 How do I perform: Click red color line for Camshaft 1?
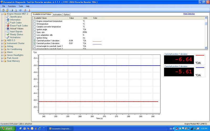click(97, 41)
